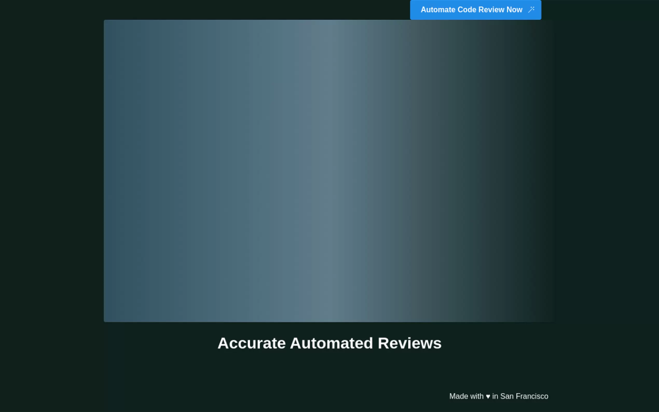Viewport: 659px width, 412px height.
Task: Click the word in before San Francisco
Action: pyautogui.click(x=495, y=396)
